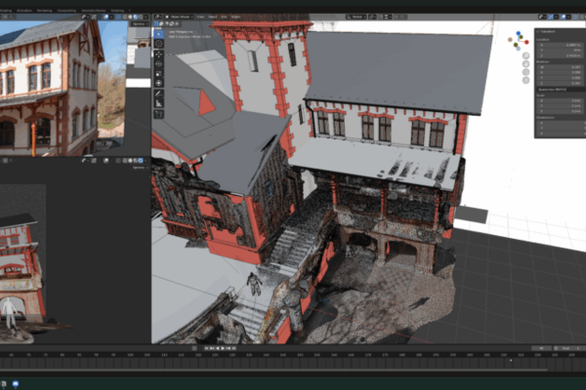Edit Scale X field
Image resolution: width=586 pixels, height=390 pixels.
click(x=560, y=100)
